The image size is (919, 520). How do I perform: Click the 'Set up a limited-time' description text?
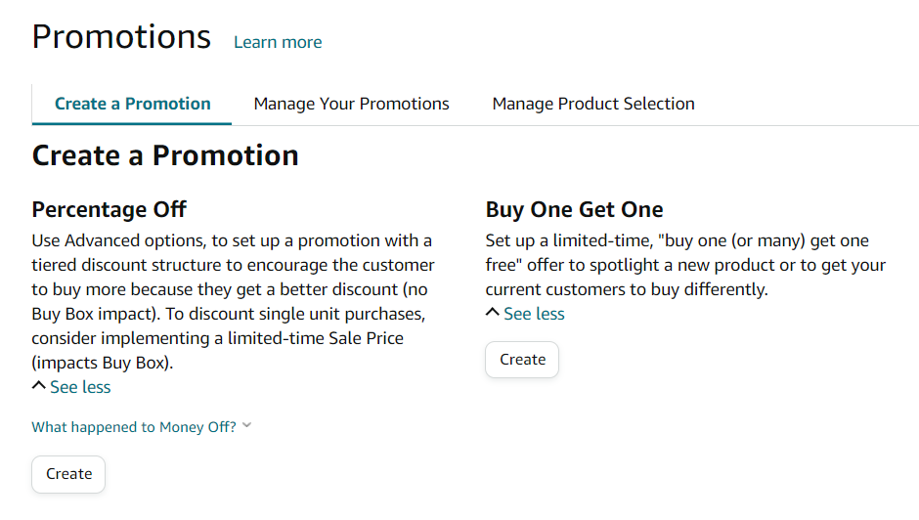pyautogui.click(x=567, y=240)
